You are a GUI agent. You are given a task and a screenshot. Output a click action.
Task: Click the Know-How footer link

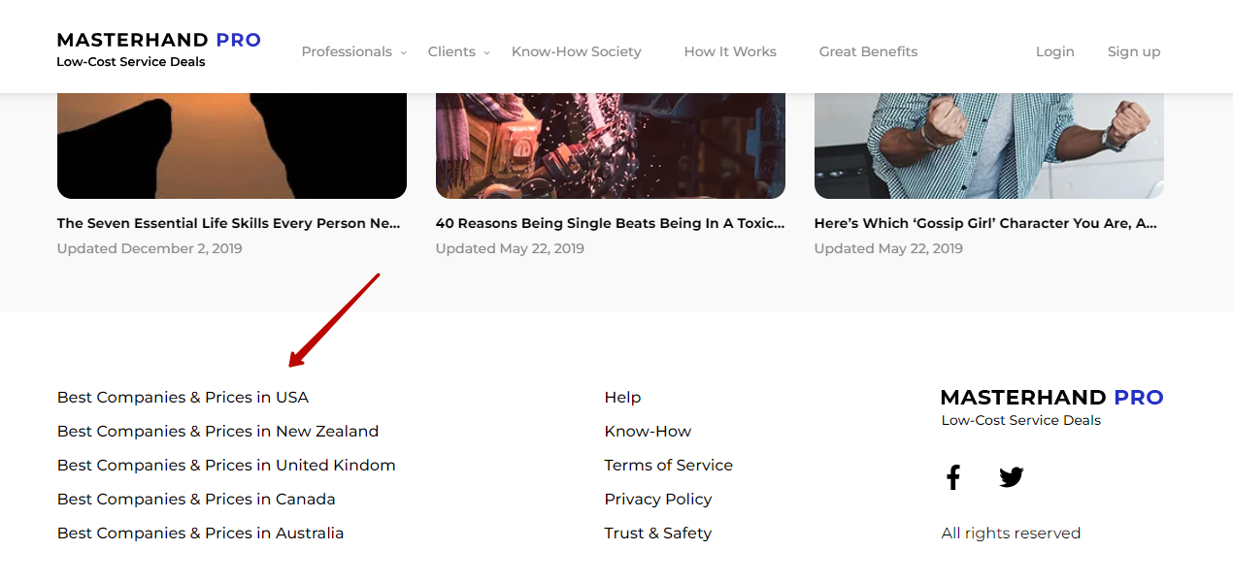click(x=648, y=432)
